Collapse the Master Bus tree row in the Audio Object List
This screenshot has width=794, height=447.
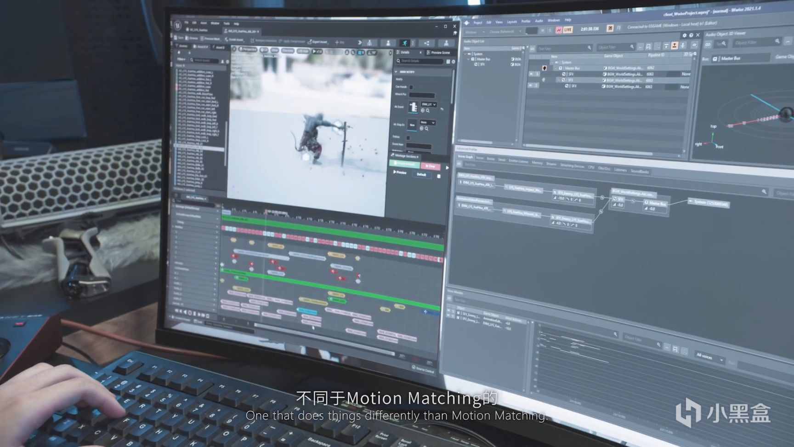click(556, 68)
